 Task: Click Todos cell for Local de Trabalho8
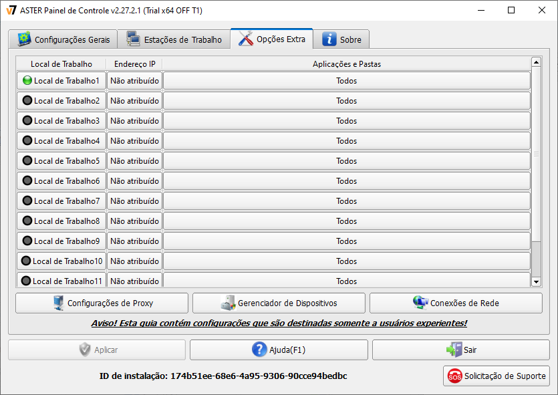347,221
